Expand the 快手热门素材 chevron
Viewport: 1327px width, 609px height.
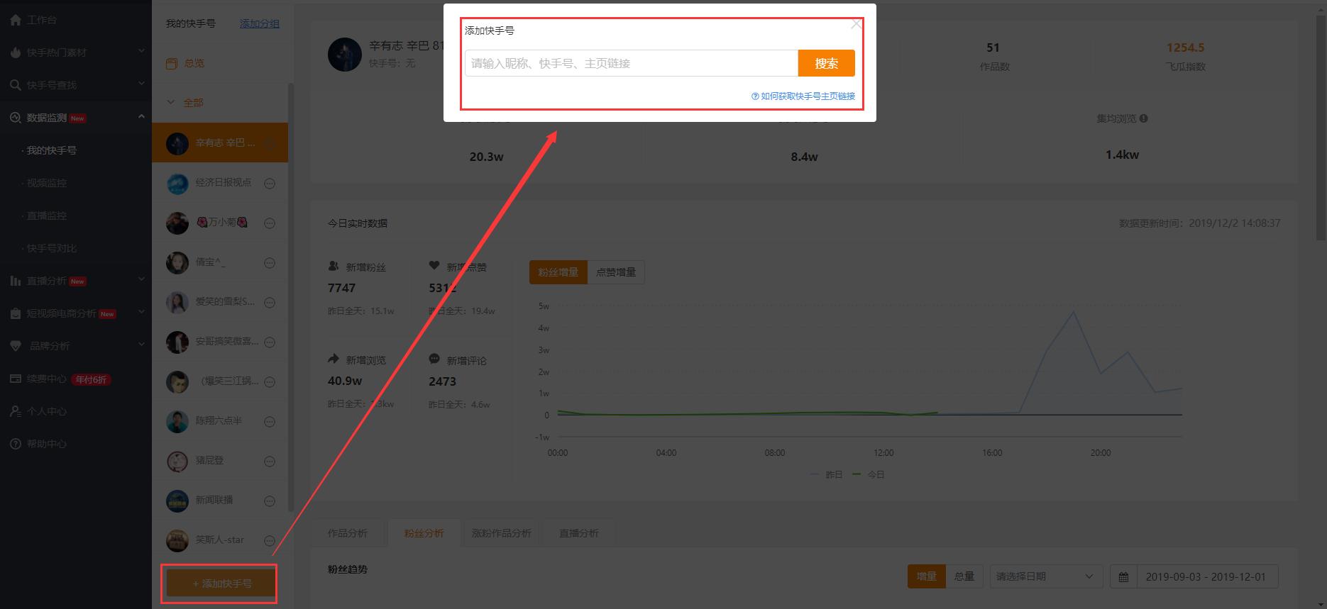(x=141, y=51)
